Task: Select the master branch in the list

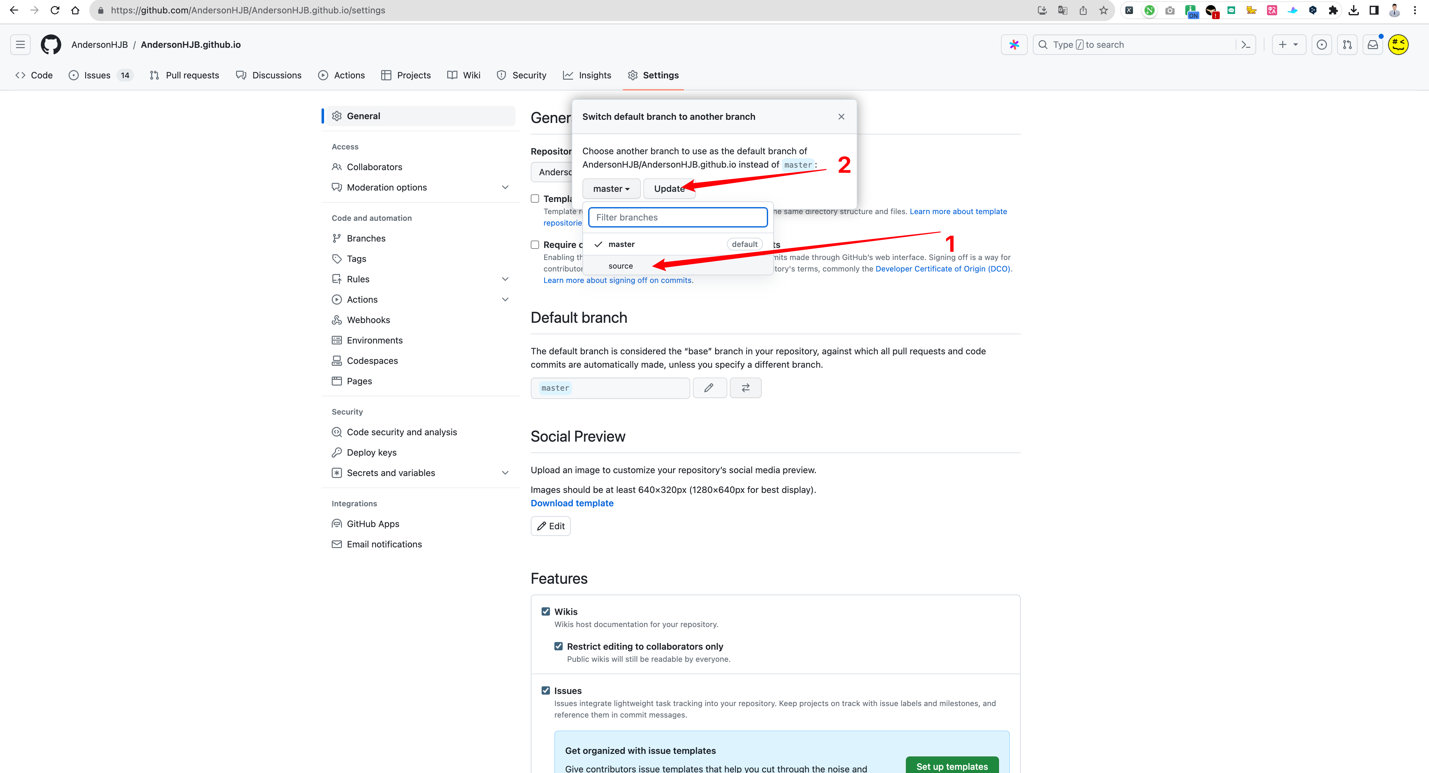Action: coord(678,244)
